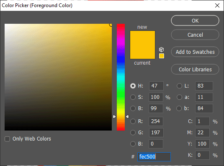This screenshot has width=224, height=166.
Task: Select the R red radio button
Action: click(133, 121)
